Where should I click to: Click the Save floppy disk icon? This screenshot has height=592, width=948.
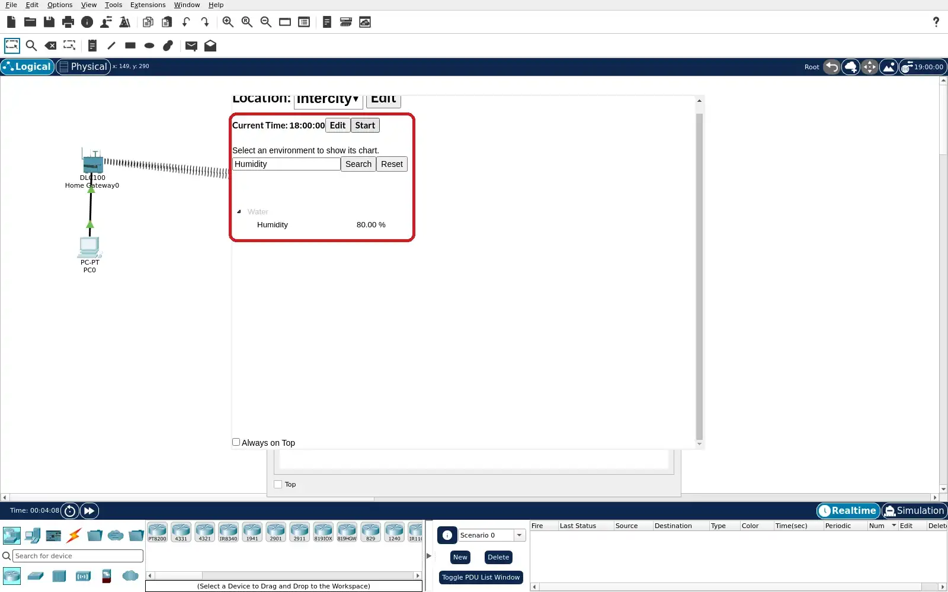pyautogui.click(x=49, y=22)
